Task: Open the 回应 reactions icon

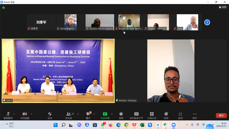Action: pyautogui.click(x=166, y=115)
